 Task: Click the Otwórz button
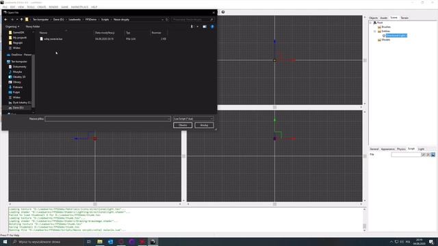coord(183,125)
